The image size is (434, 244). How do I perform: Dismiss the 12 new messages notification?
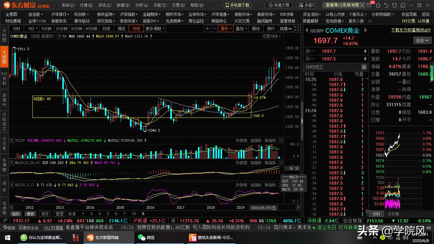(x=363, y=5)
